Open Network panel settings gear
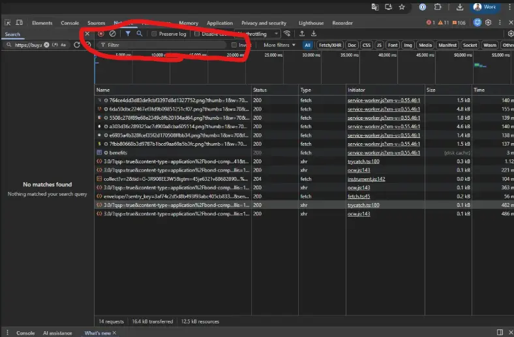Viewport: 514px width, 337px height. (x=510, y=34)
